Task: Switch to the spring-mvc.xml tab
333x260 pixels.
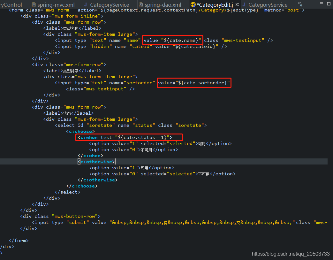Action: point(54,5)
